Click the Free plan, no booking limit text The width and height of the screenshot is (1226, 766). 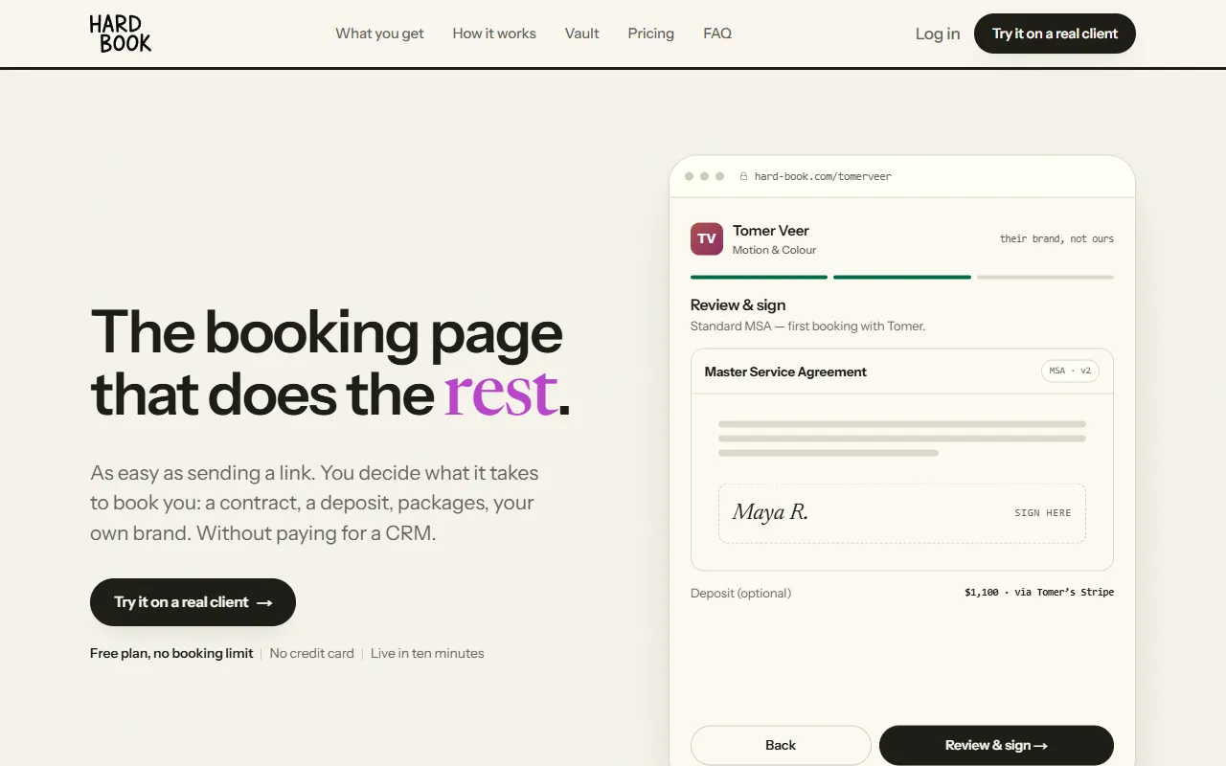tap(171, 653)
